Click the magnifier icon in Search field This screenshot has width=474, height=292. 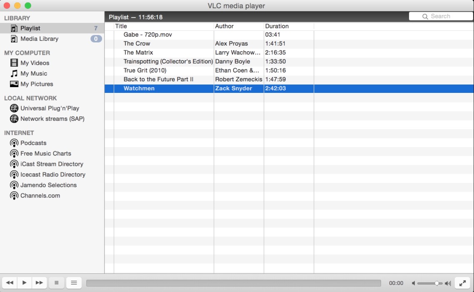coord(425,16)
